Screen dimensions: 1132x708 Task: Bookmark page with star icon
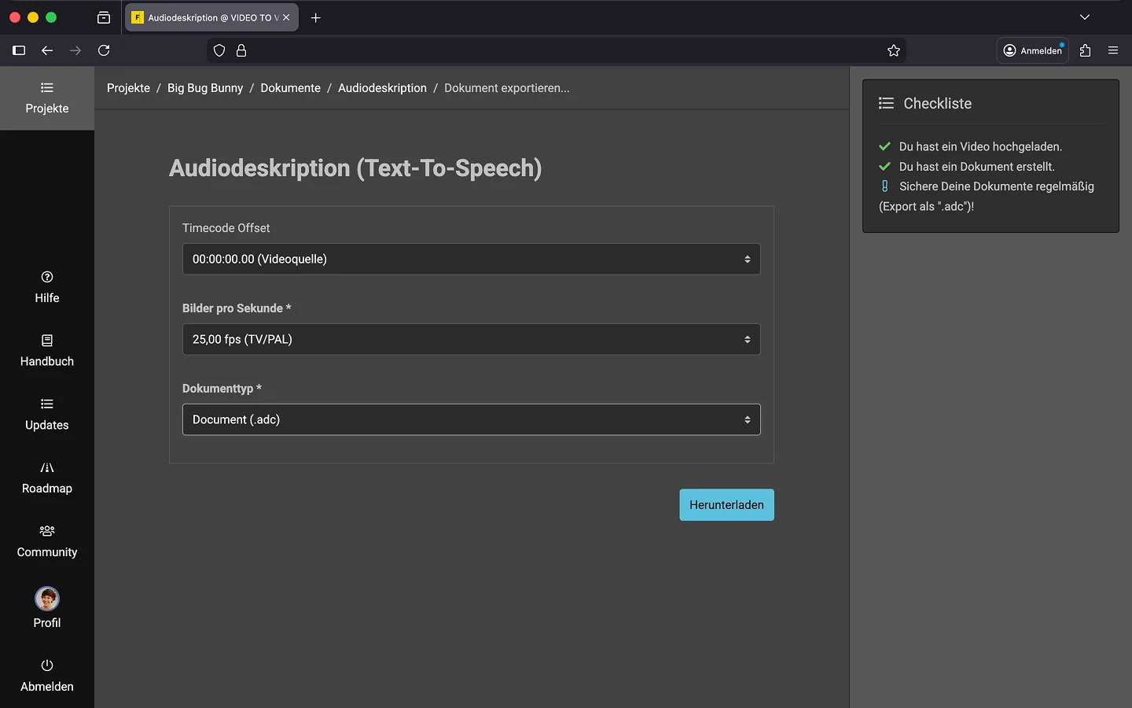[894, 50]
